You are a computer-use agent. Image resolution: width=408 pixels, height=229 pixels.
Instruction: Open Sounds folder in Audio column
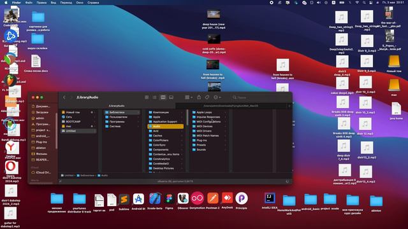click(209, 149)
